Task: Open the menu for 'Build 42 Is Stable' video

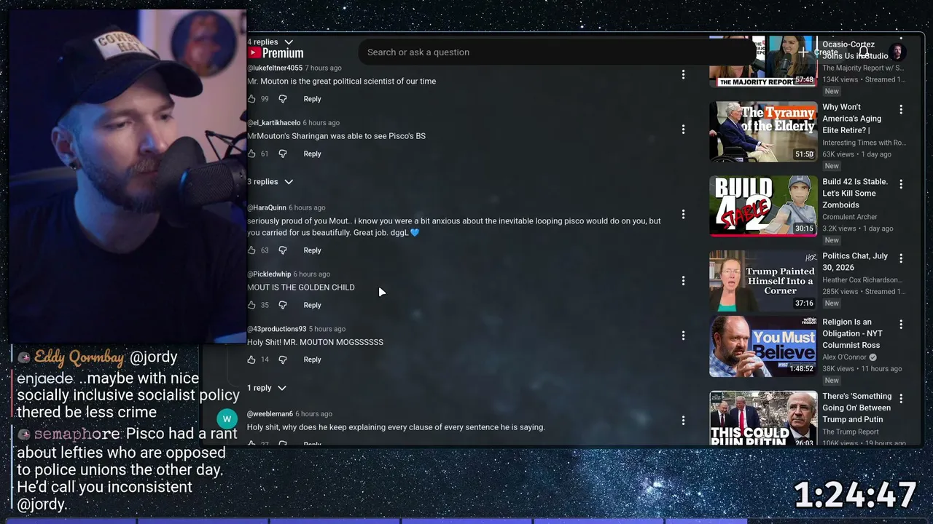Action: [901, 184]
